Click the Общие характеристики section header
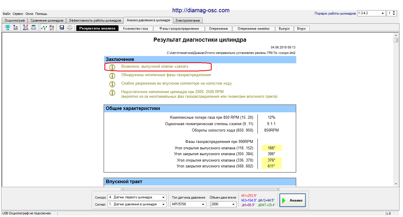The image size is (403, 217). pyautogui.click(x=200, y=108)
